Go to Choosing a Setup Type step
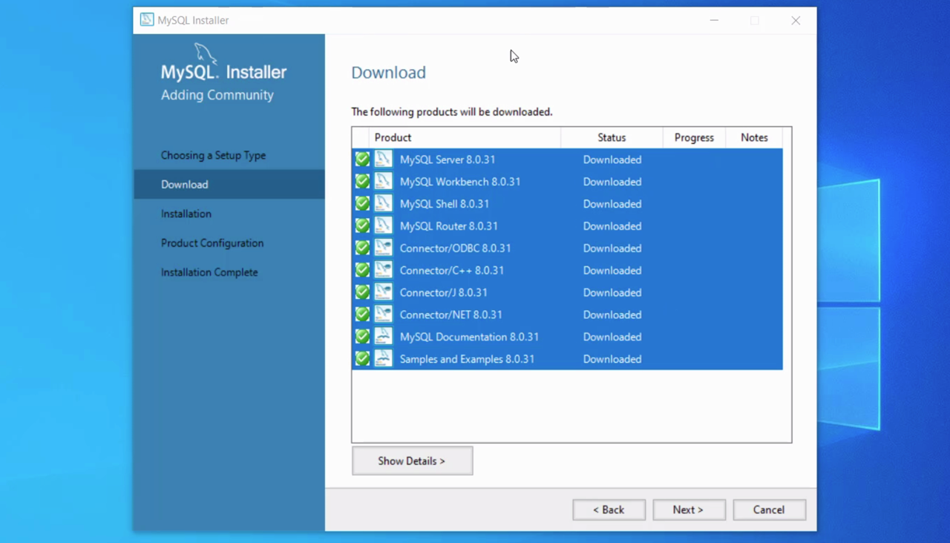The height and width of the screenshot is (543, 950). click(x=213, y=156)
